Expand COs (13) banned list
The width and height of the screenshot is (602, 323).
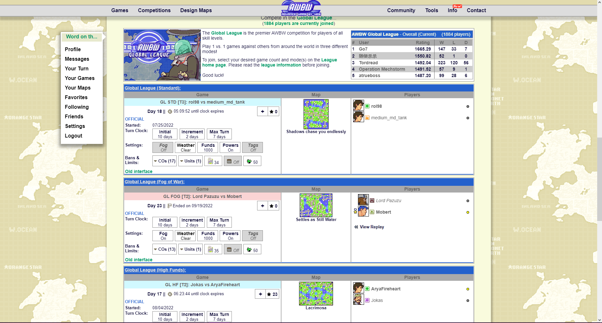coord(165,249)
